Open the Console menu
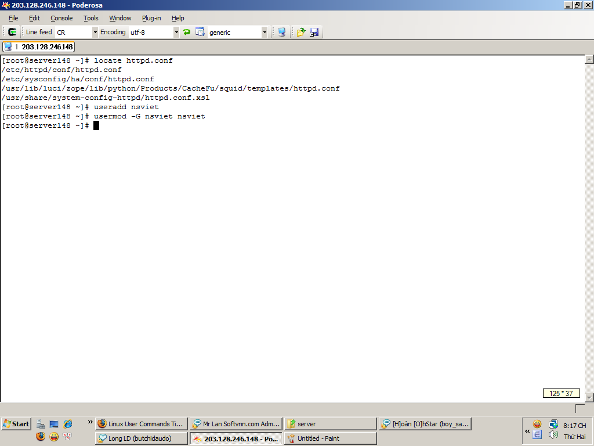The image size is (594, 446). 61,18
